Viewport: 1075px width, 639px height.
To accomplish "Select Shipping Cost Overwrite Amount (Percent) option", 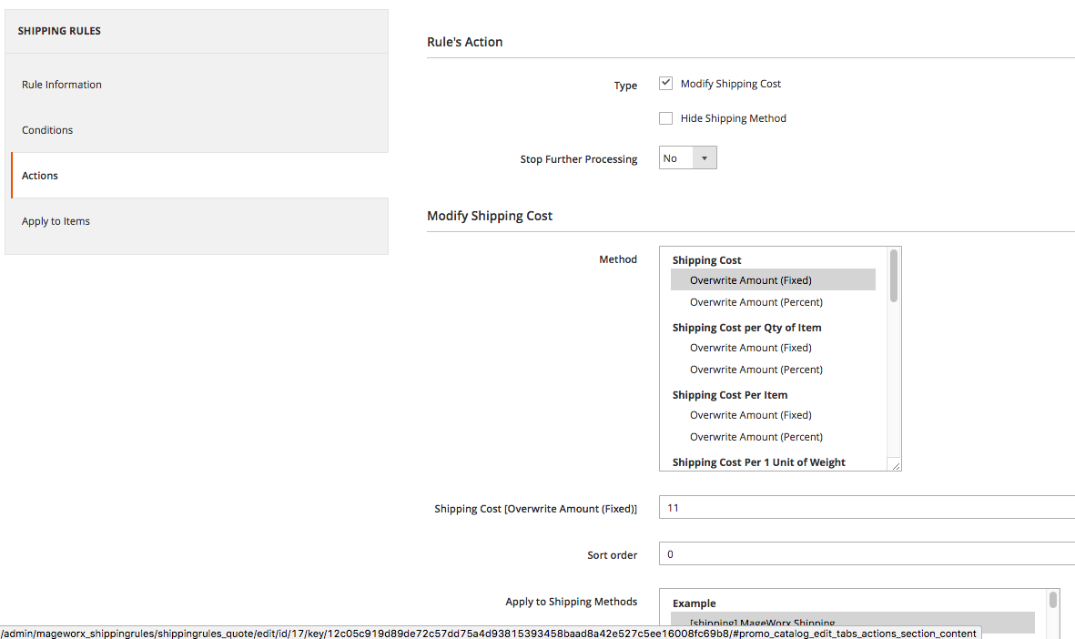I will (756, 302).
